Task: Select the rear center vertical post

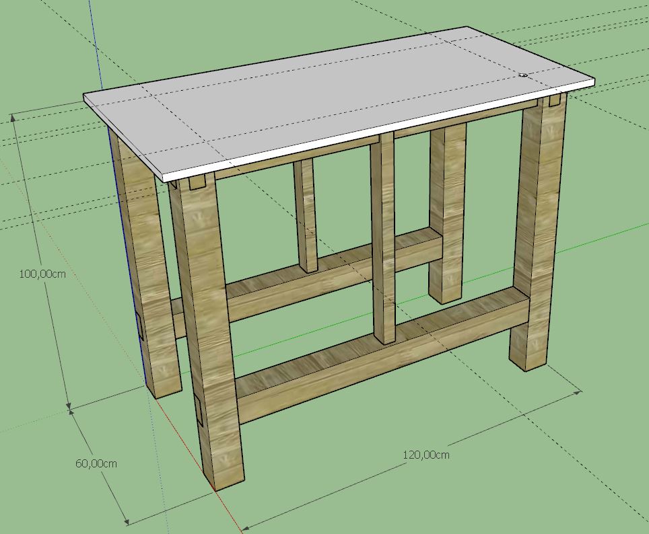Action: [305, 215]
